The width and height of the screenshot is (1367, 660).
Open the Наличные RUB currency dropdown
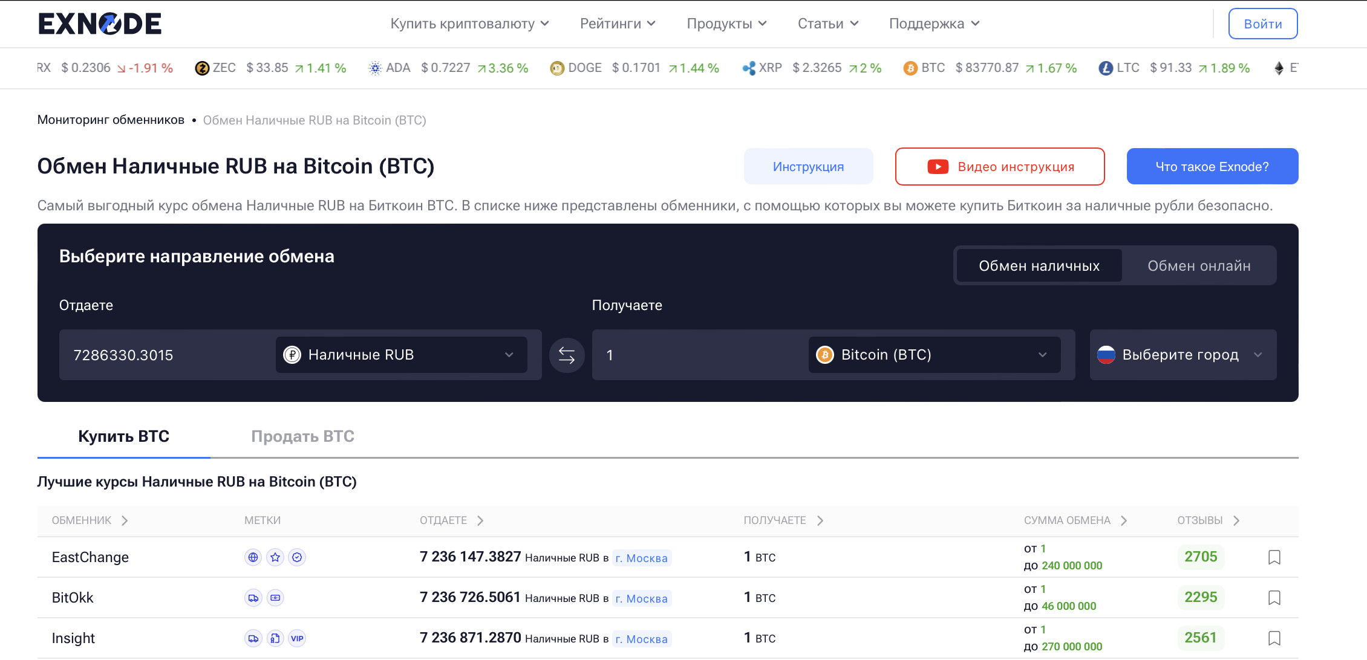(401, 355)
